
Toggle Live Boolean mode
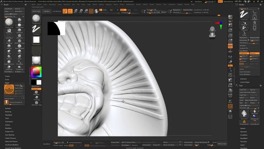point(57,11)
